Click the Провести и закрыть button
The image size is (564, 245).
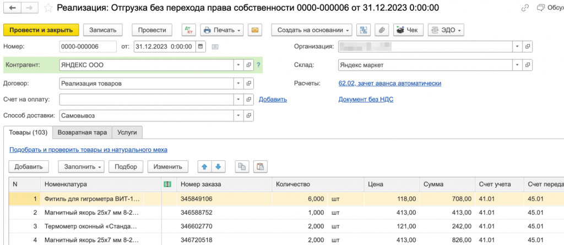41,30
